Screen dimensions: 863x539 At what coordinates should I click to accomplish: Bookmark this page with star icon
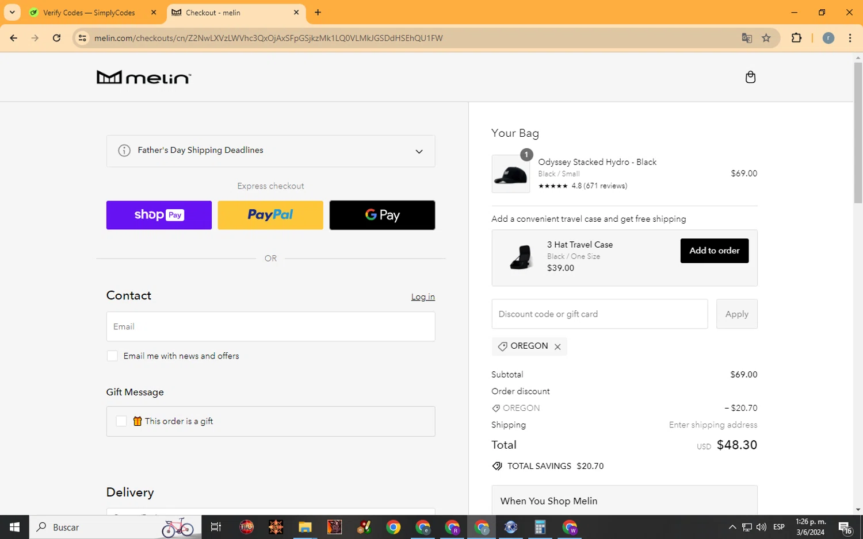pyautogui.click(x=766, y=38)
